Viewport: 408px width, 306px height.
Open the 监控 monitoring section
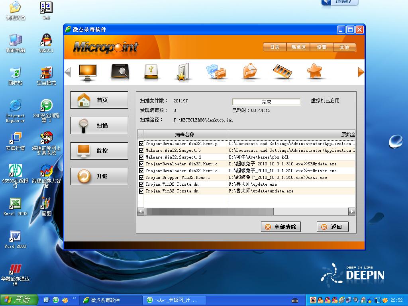point(99,151)
